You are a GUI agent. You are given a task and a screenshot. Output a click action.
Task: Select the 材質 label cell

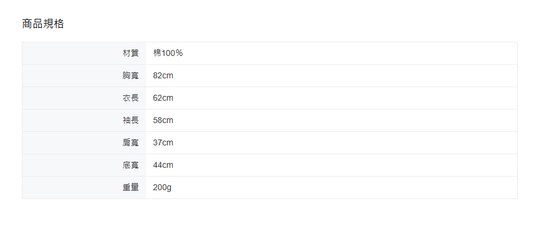(84, 54)
